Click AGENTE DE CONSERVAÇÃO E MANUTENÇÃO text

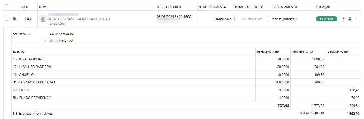(79, 19)
